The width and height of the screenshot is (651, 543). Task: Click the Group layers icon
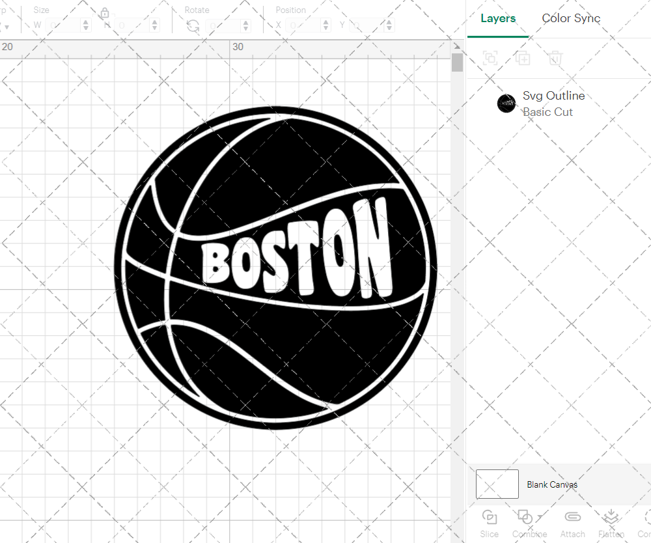[x=490, y=58]
